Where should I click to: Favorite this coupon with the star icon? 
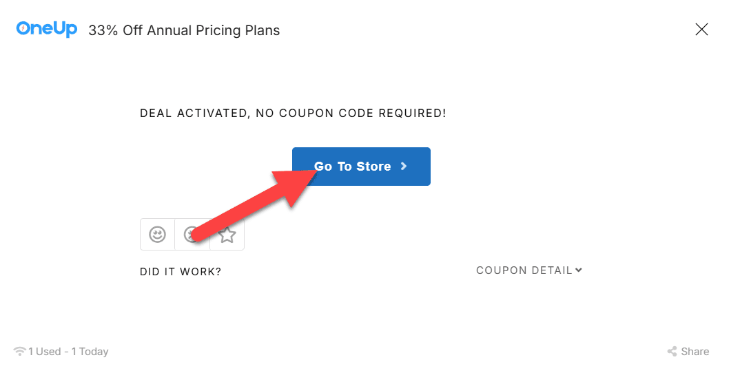227,235
